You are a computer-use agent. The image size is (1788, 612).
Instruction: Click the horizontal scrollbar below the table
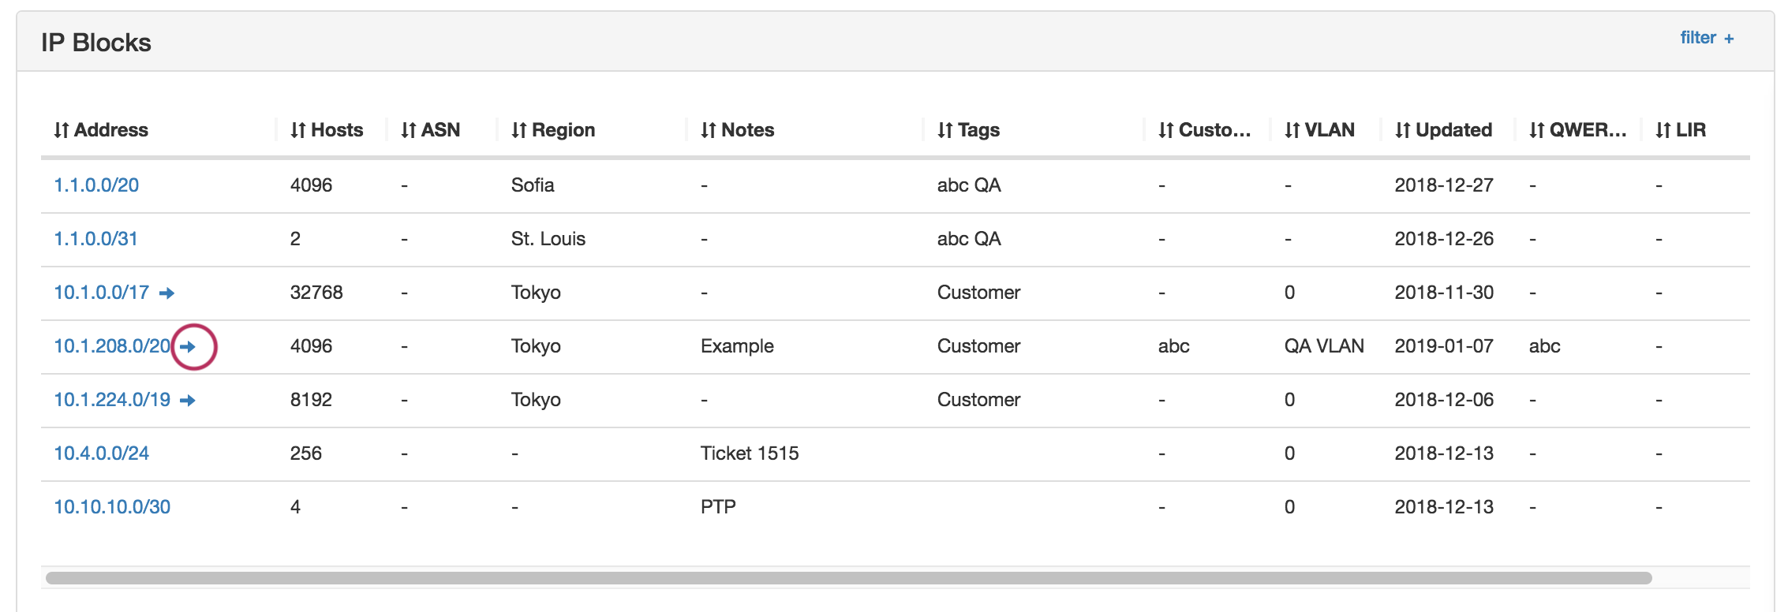point(848,578)
